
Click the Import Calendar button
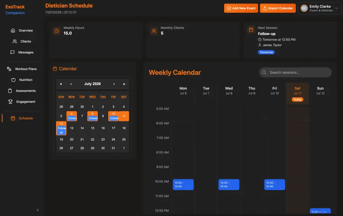pyautogui.click(x=277, y=8)
